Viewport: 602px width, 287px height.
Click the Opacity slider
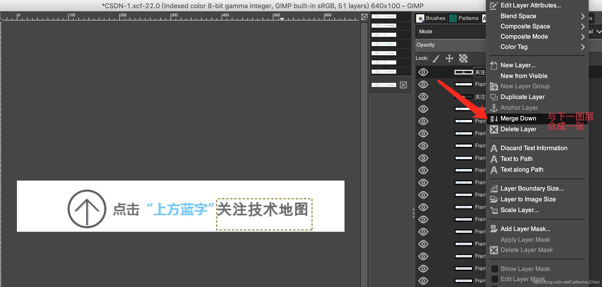[450, 45]
